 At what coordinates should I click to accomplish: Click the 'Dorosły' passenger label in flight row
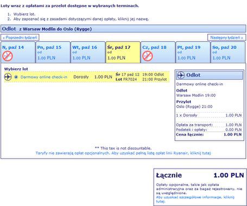(81, 77)
